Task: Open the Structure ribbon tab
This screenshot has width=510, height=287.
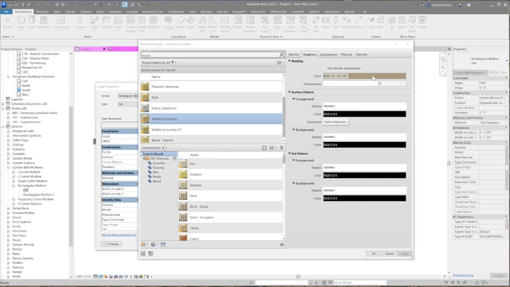Action: pos(42,12)
